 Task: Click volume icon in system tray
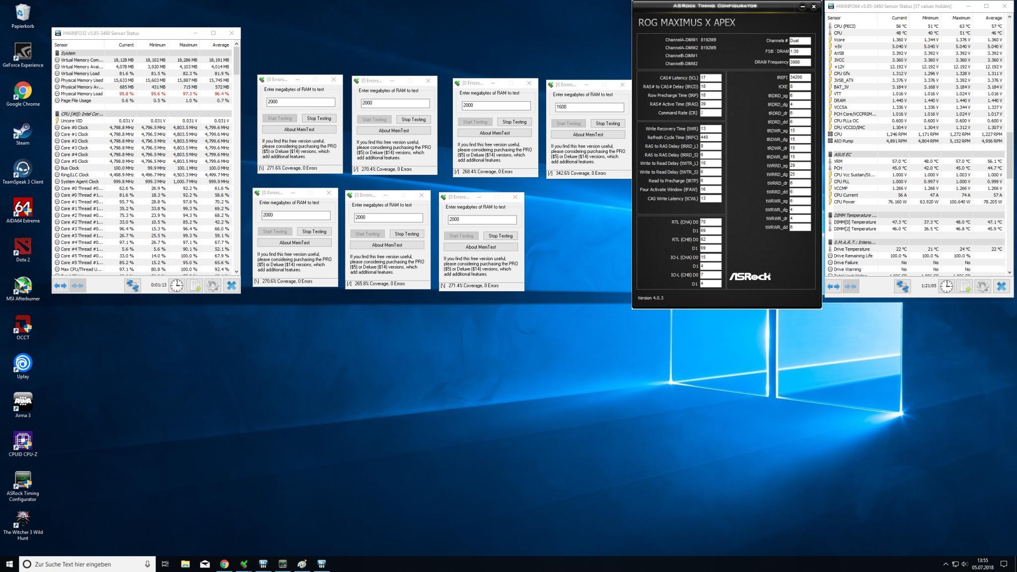point(964,564)
